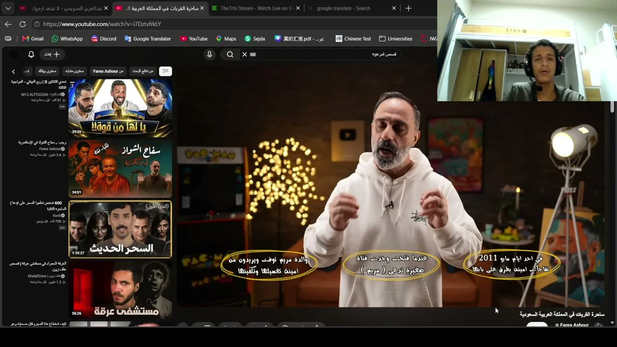Open YouTube notifications bell
The width and height of the screenshot is (617, 347).
pos(31,54)
